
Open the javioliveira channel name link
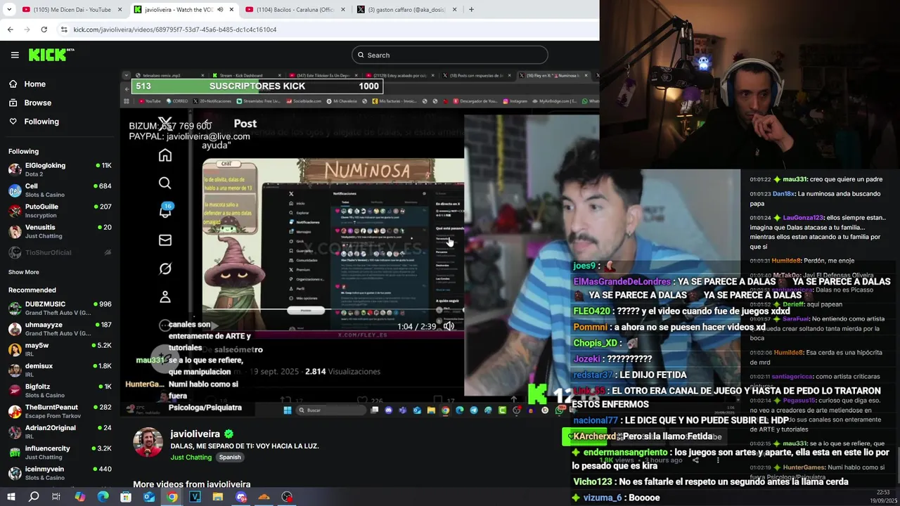[195, 434]
